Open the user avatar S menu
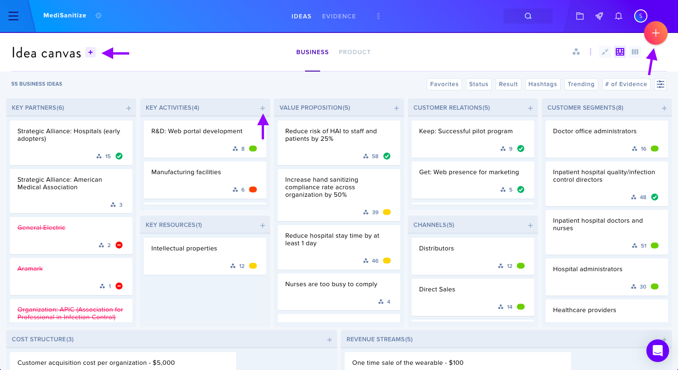This screenshot has height=370, width=678. pos(640,16)
